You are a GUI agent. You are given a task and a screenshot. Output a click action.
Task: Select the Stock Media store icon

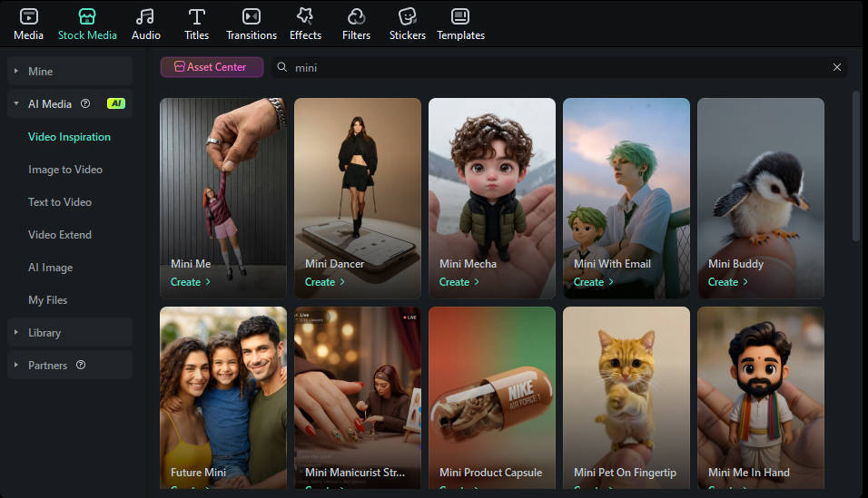click(87, 16)
